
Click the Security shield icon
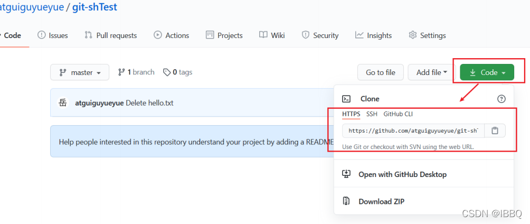(306, 35)
